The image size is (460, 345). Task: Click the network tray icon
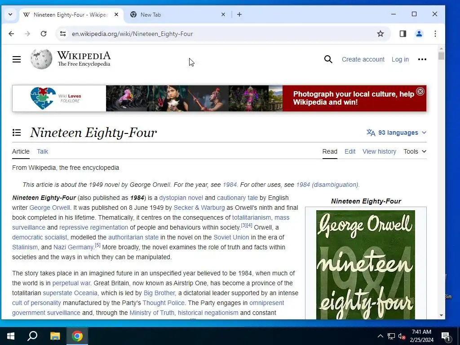391,336
